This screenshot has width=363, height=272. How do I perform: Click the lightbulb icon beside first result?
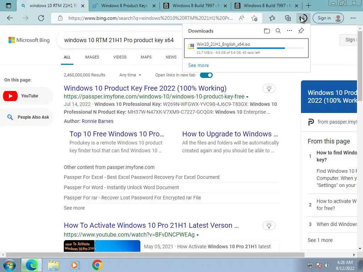tap(269, 88)
